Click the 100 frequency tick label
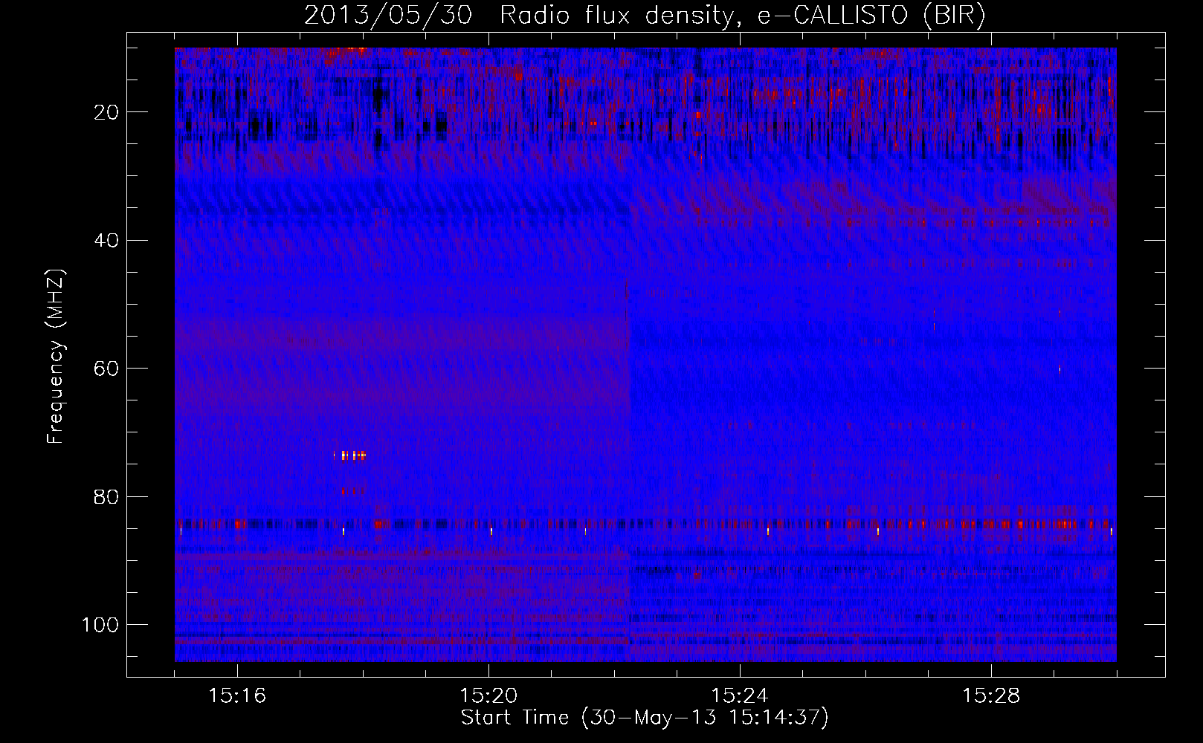 point(101,625)
